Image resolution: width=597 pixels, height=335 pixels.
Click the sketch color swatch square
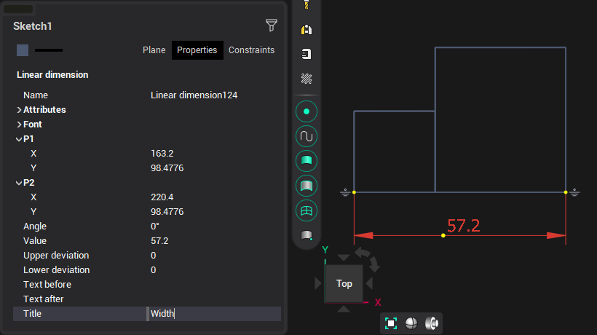[x=23, y=50]
